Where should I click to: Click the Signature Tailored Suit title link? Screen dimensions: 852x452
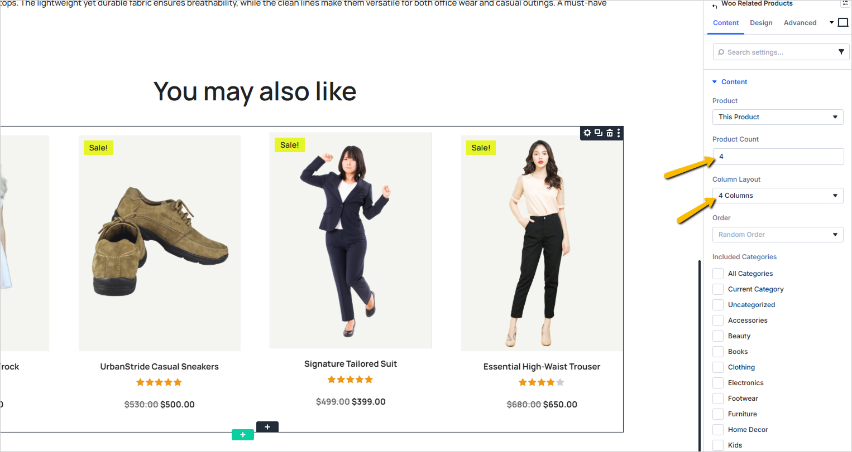(x=351, y=364)
